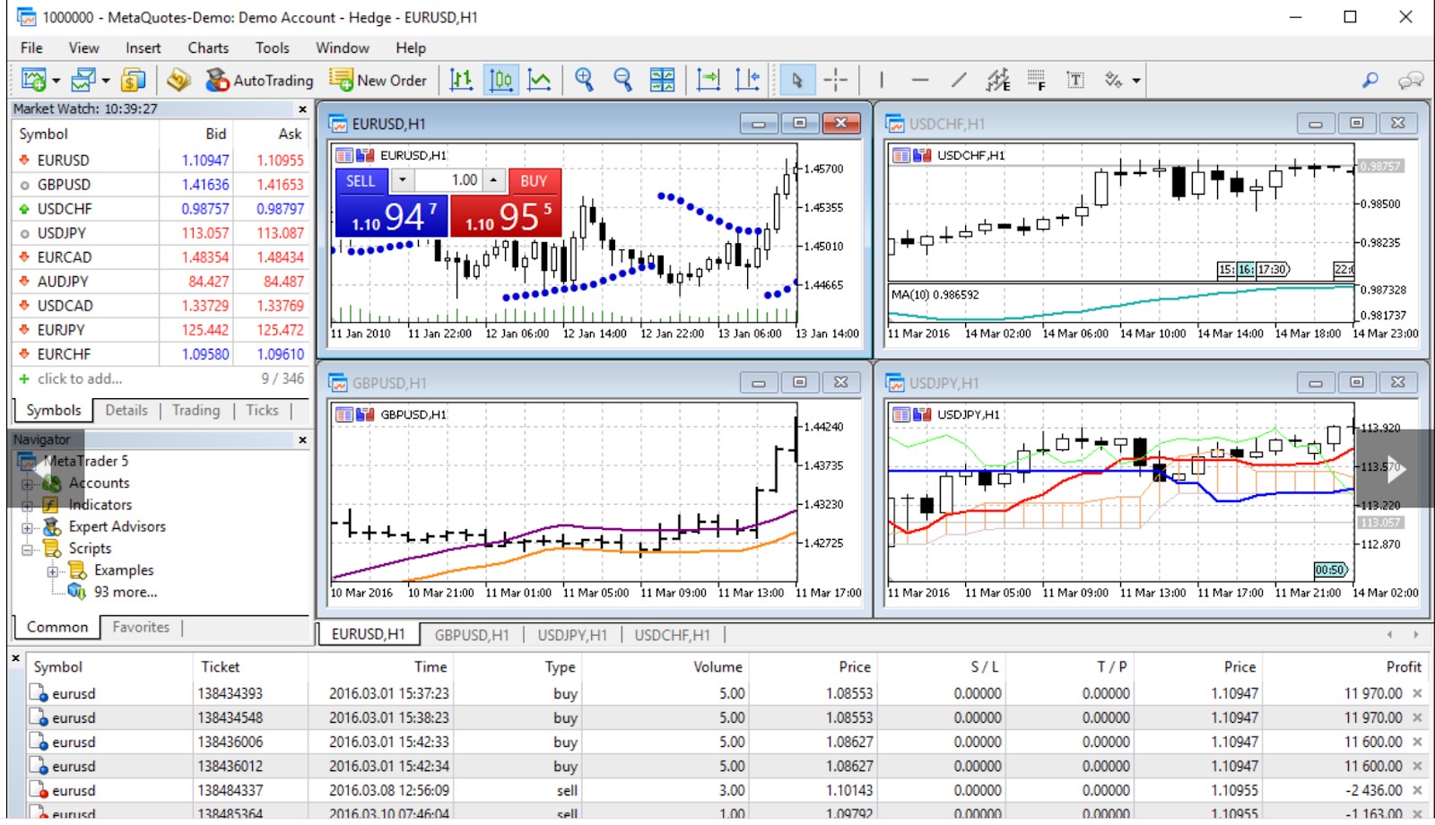This screenshot has width=1435, height=825.
Task: Sort trades by Profit column header
Action: point(1404,667)
